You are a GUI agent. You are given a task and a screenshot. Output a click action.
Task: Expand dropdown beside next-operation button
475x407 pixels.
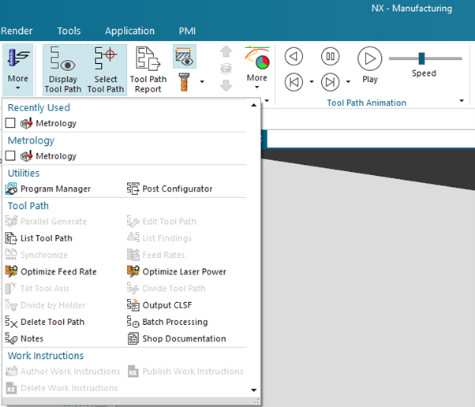(349, 82)
